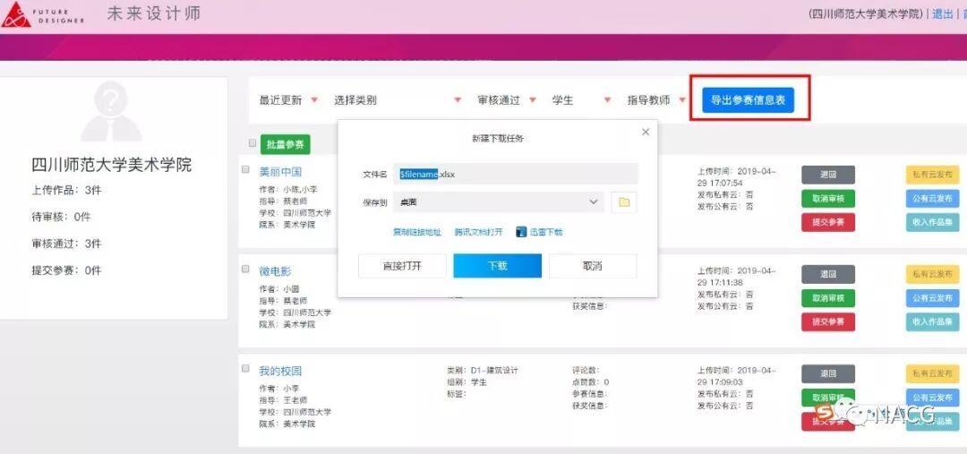
Task: Click 腾讯文档打开 link
Action: [x=478, y=232]
